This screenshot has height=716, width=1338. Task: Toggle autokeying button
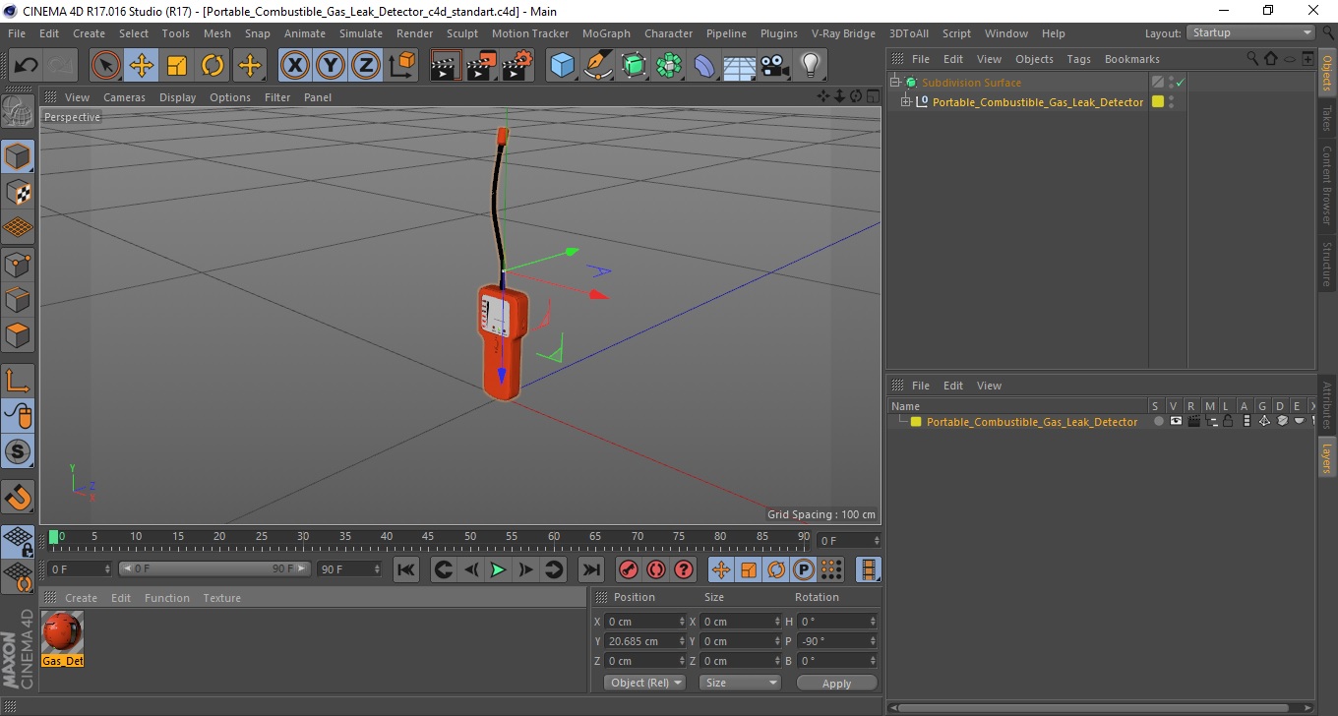[656, 569]
